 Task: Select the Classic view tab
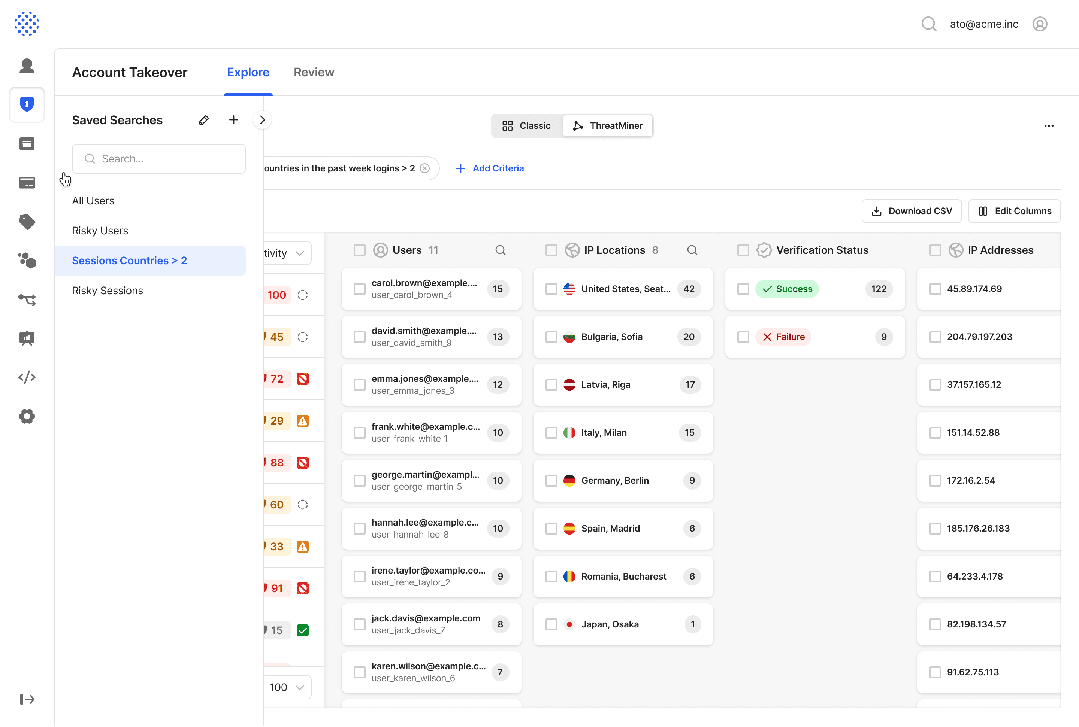(526, 126)
